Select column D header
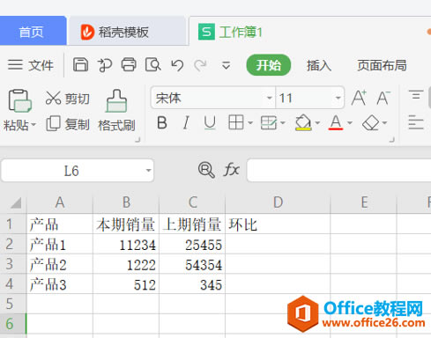The image size is (431, 338). (x=278, y=202)
